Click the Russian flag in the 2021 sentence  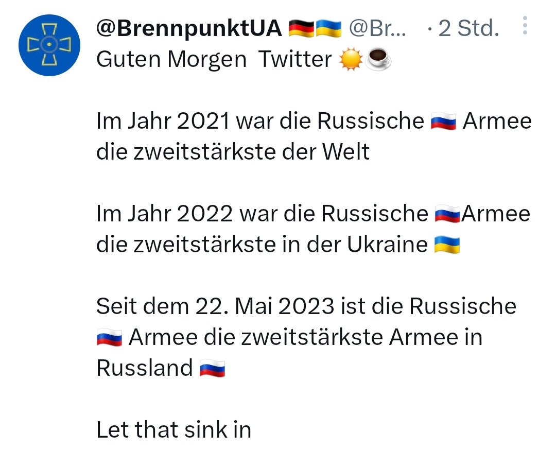(x=443, y=123)
